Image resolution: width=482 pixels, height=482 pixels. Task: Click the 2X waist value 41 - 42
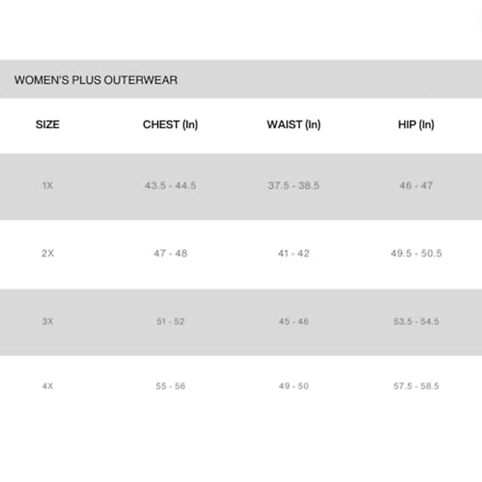(x=294, y=253)
